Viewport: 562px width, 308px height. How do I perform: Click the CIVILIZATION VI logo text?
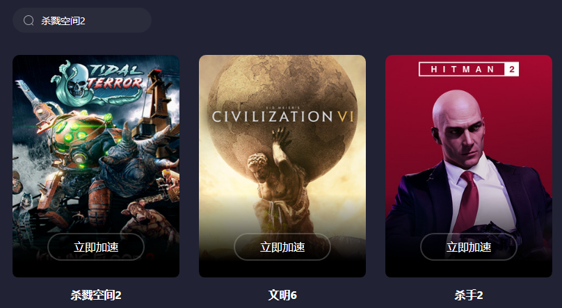coord(282,116)
